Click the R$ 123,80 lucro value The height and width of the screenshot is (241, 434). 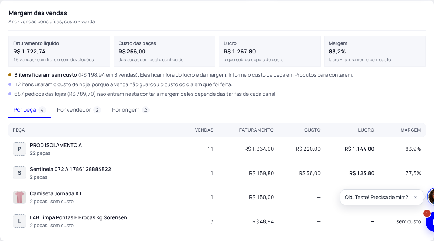pos(362,173)
